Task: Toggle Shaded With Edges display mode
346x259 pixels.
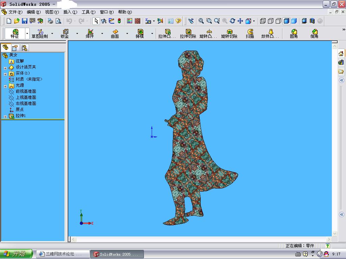Action: pyautogui.click(x=286, y=21)
